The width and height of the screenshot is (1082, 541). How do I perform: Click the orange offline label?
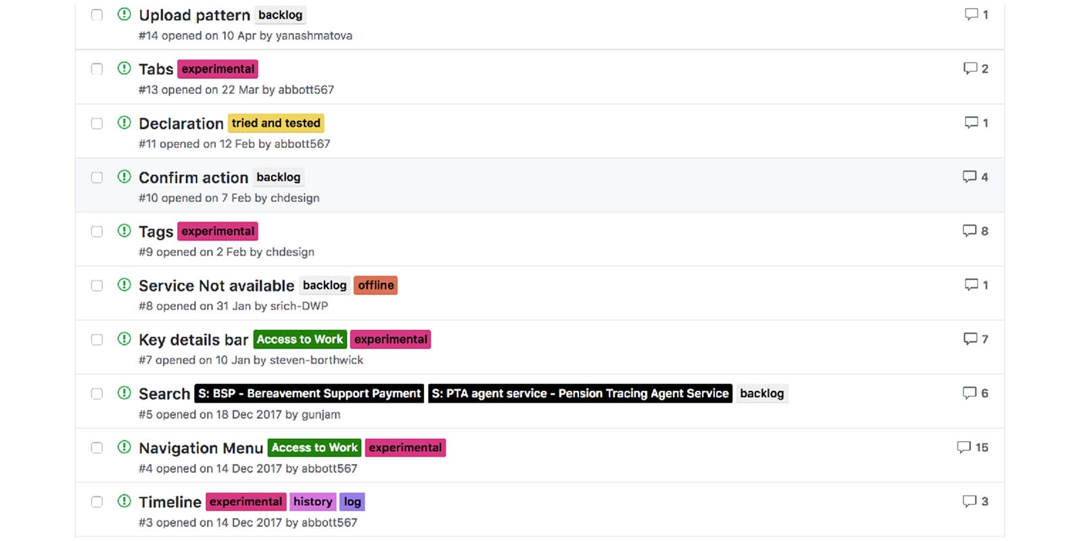pos(376,285)
